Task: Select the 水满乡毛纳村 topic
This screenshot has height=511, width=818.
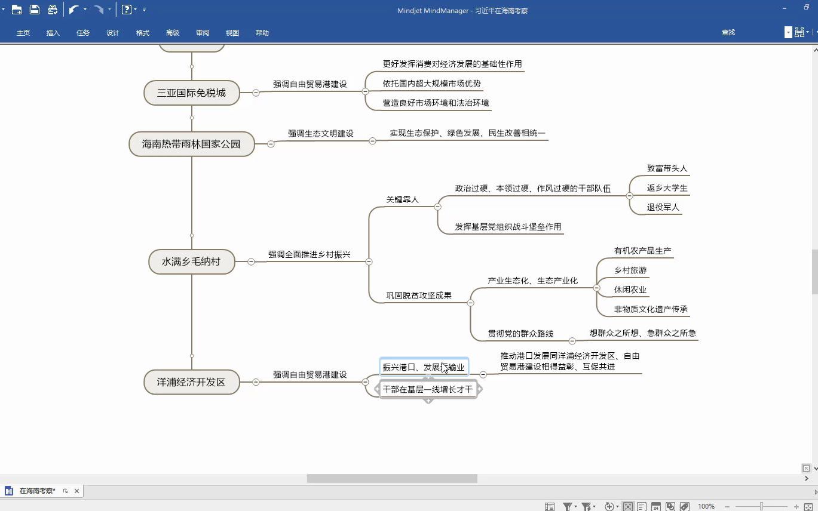Action: click(x=192, y=261)
